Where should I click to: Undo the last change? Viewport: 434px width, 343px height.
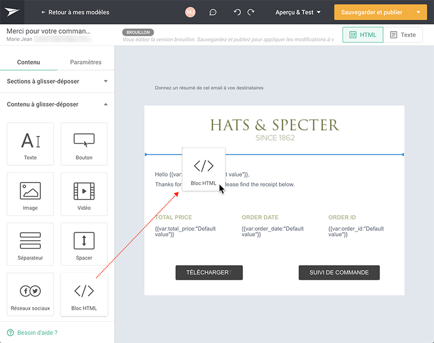click(x=237, y=12)
